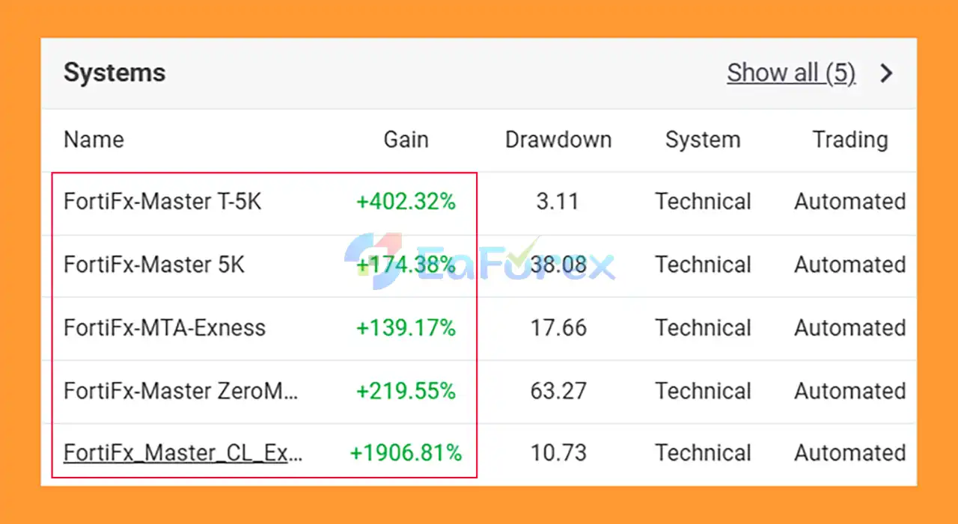Image resolution: width=958 pixels, height=524 pixels.
Task: Click the +402.32% gain value
Action: 406,202
